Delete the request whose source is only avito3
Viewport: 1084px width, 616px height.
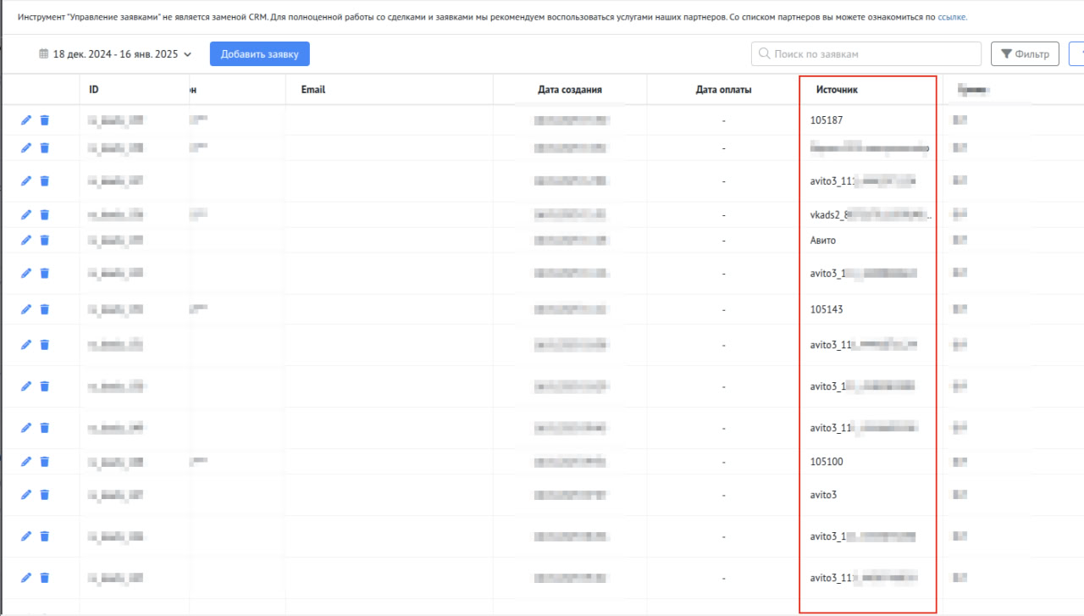pos(45,495)
